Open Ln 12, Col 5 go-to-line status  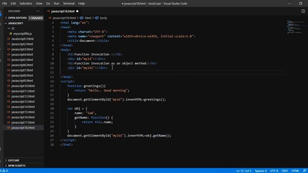pyautogui.click(x=244, y=171)
